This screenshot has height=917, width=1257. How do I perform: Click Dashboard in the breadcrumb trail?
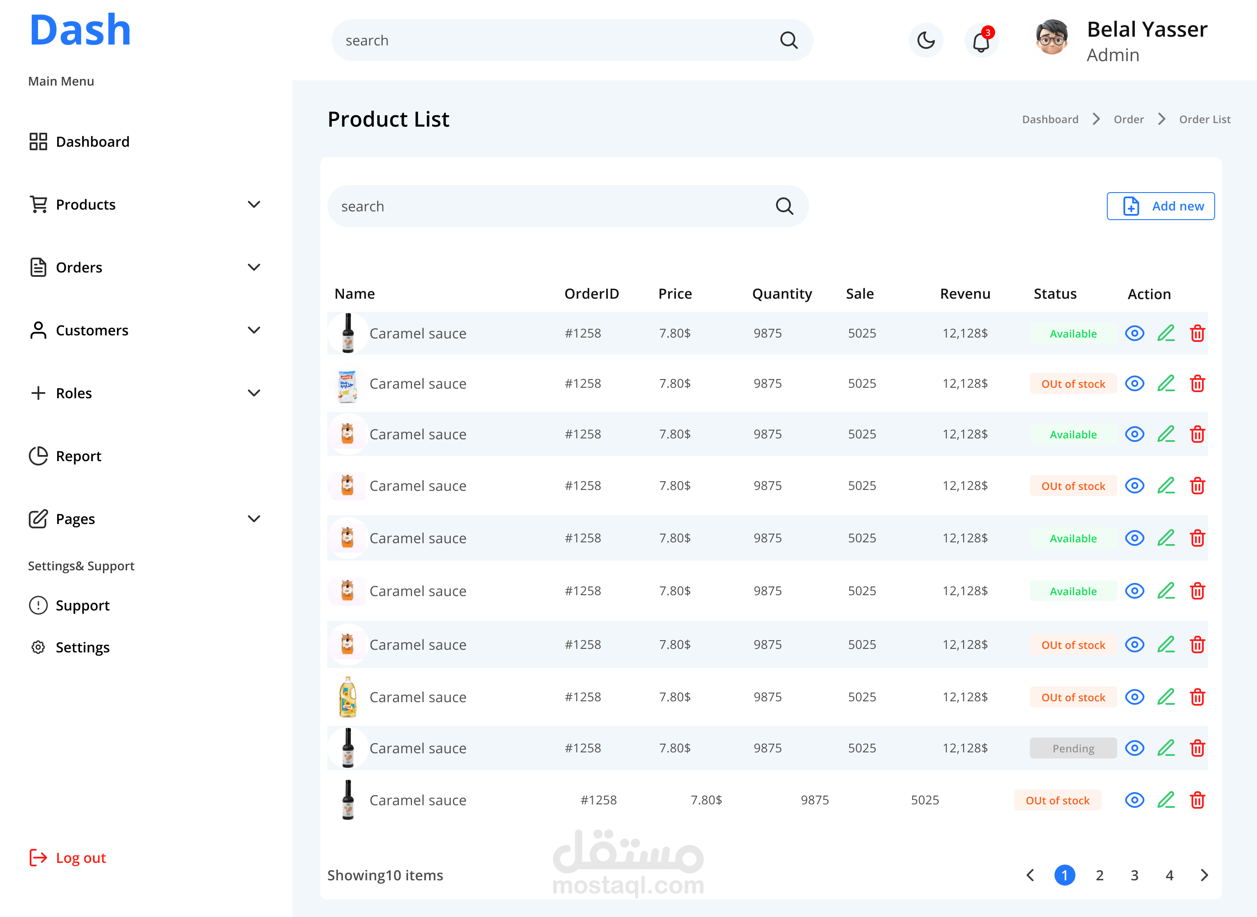coord(1050,119)
